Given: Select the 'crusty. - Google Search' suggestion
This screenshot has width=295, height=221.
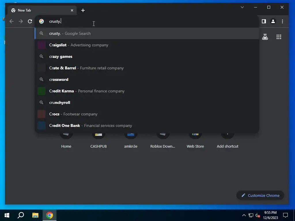Looking at the screenshot, I should pyautogui.click(x=147, y=33).
